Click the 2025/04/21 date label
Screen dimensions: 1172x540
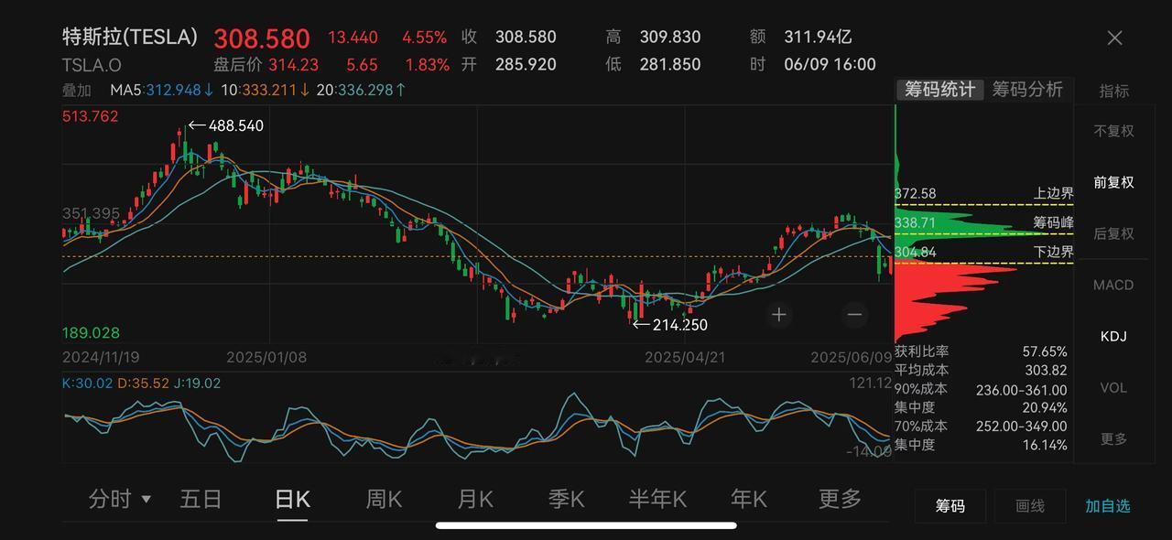point(684,357)
